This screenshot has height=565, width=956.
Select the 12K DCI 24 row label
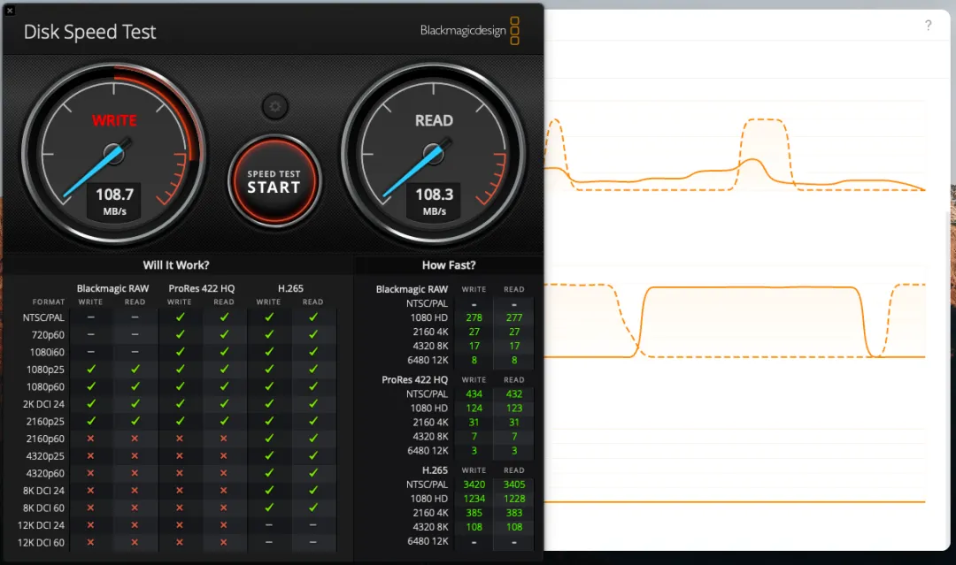click(x=41, y=525)
